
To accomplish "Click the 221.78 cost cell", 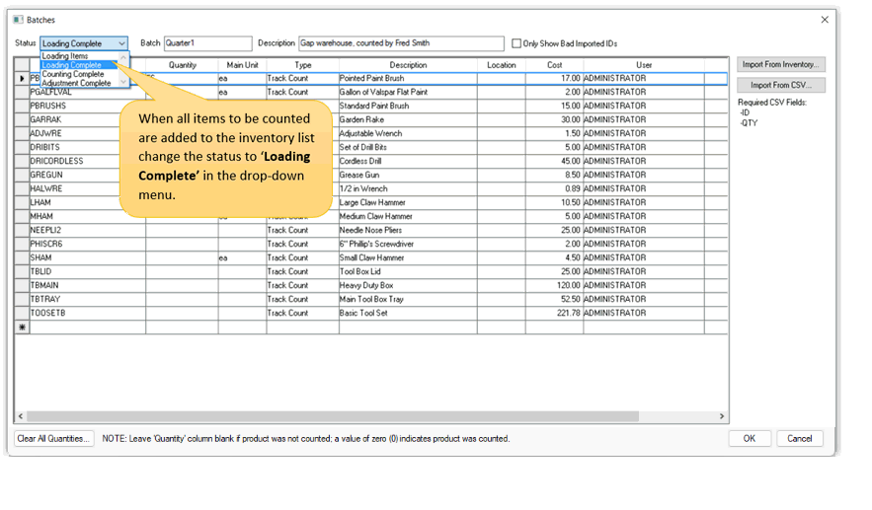I will tap(554, 313).
